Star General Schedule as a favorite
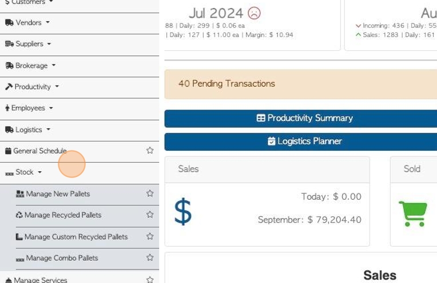Screen dimensions: 437x283 point(150,151)
